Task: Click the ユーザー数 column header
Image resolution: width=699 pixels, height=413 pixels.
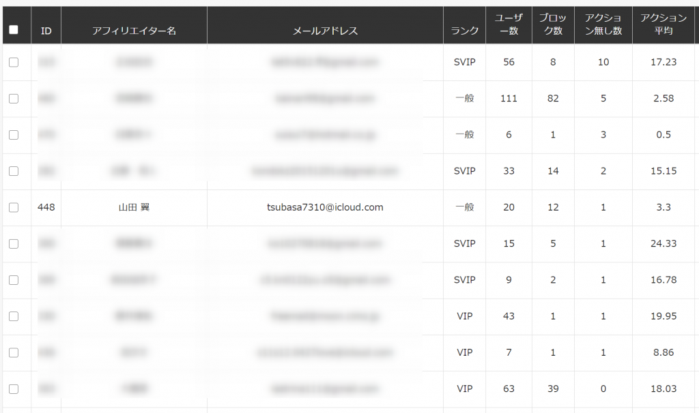Action: pyautogui.click(x=509, y=25)
